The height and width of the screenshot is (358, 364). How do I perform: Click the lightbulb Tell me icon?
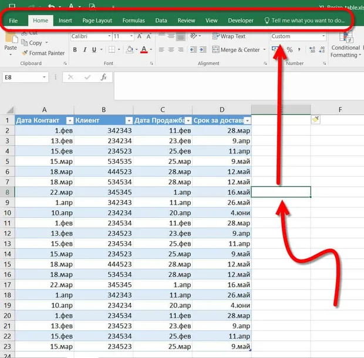267,21
